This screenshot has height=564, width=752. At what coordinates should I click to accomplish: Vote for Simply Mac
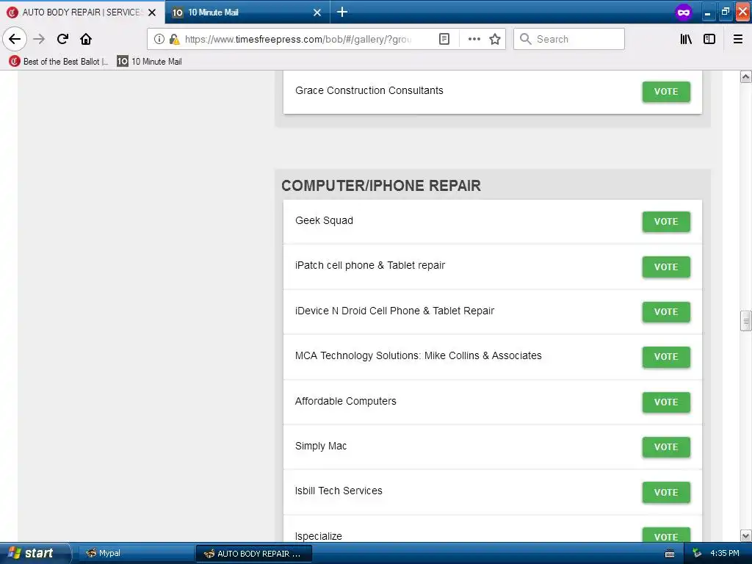point(666,447)
